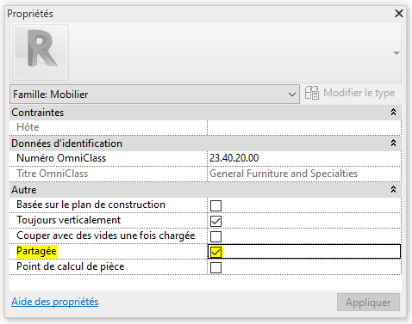412x324 pixels.
Task: Select the Couper avec des vides label
Action: pyautogui.click(x=106, y=235)
